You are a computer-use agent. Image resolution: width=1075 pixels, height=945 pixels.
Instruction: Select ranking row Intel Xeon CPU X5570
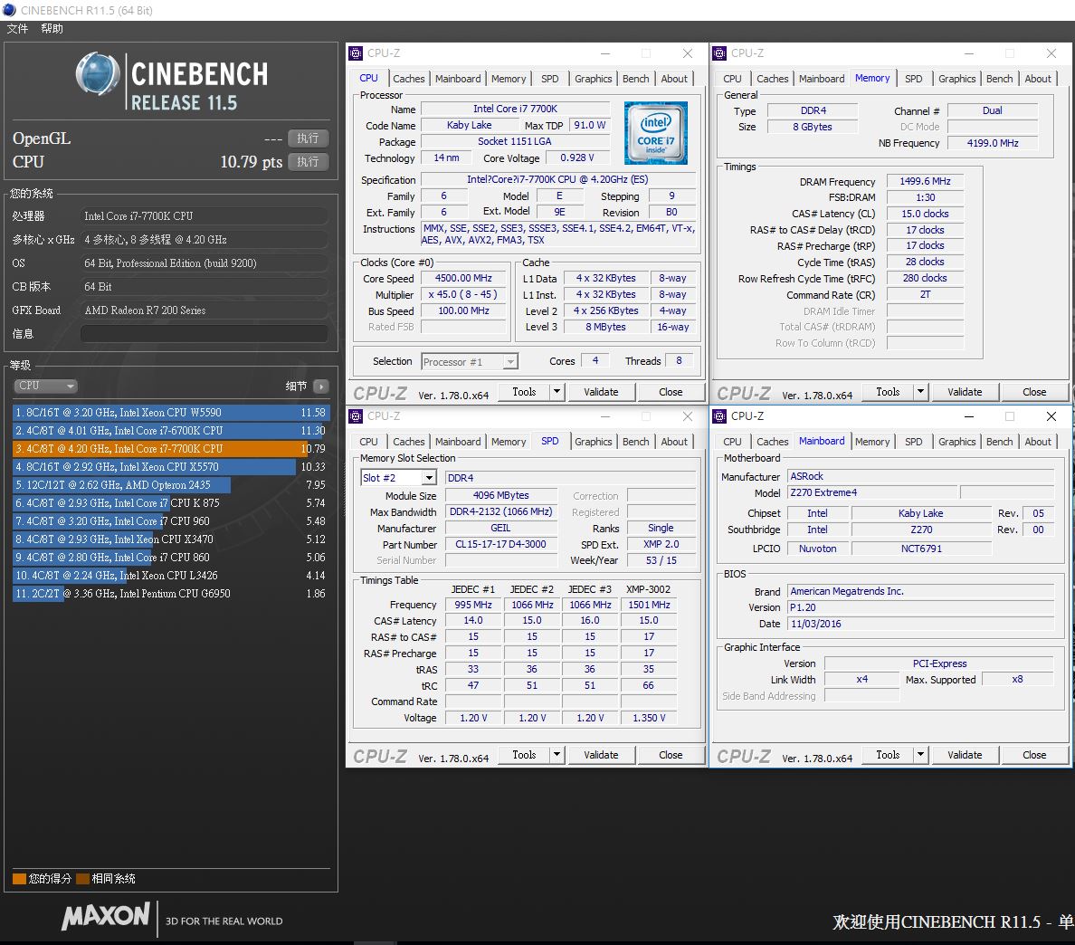[171, 467]
